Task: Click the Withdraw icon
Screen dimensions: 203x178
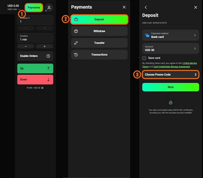Action: [x=76, y=31]
